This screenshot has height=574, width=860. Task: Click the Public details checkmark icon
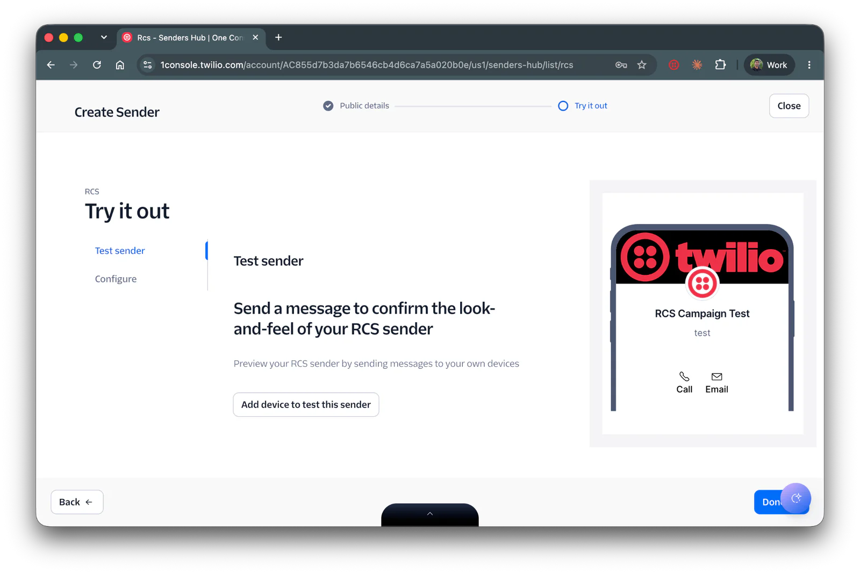[x=328, y=106]
